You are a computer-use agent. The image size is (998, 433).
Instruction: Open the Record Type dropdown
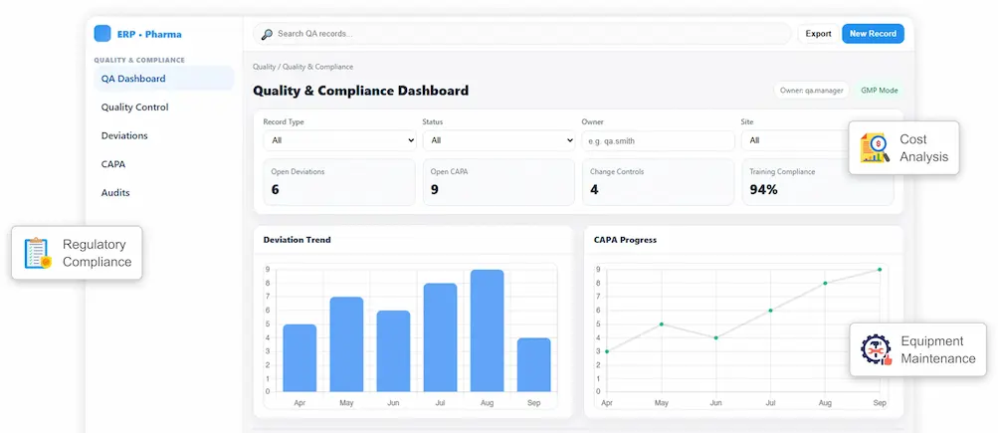point(340,140)
